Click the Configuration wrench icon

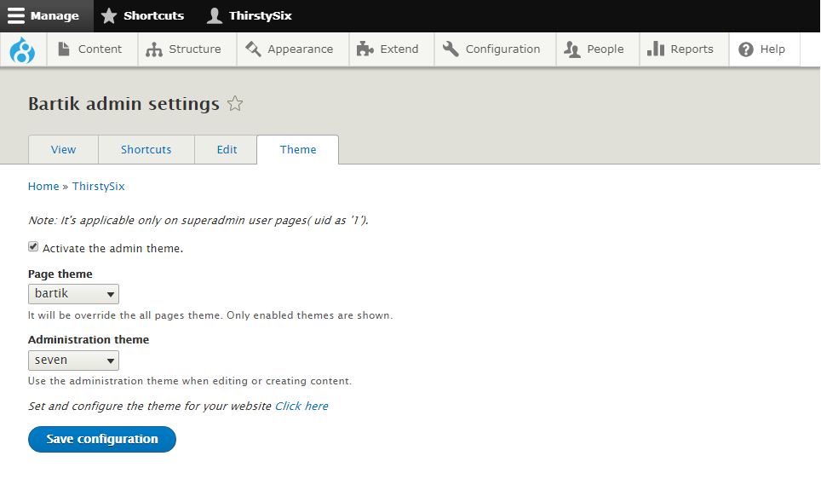451,49
